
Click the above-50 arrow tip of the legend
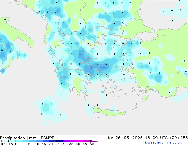pyautogui.click(x=94, y=141)
